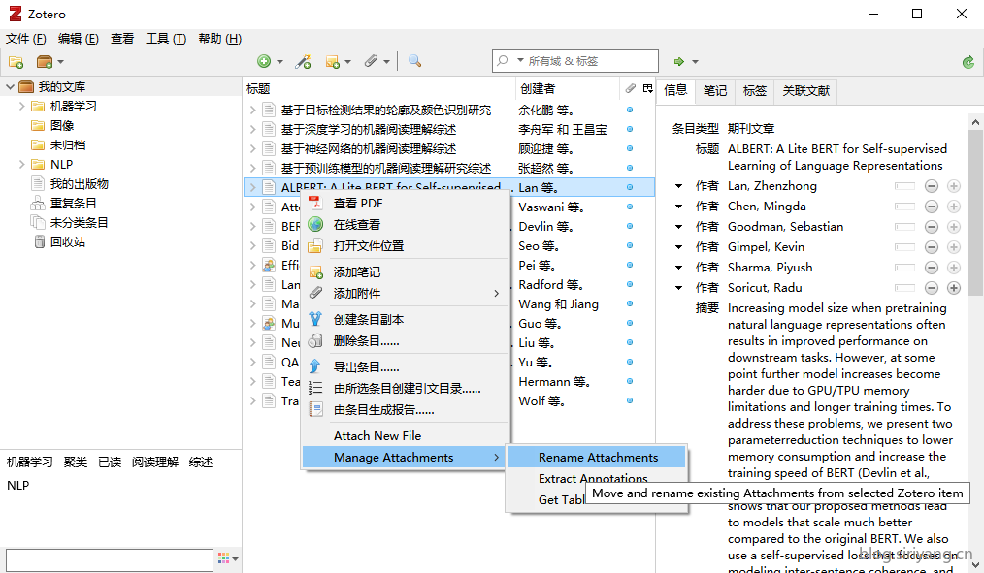Click the Sync with server icon
The image size is (984, 573).
point(968,61)
